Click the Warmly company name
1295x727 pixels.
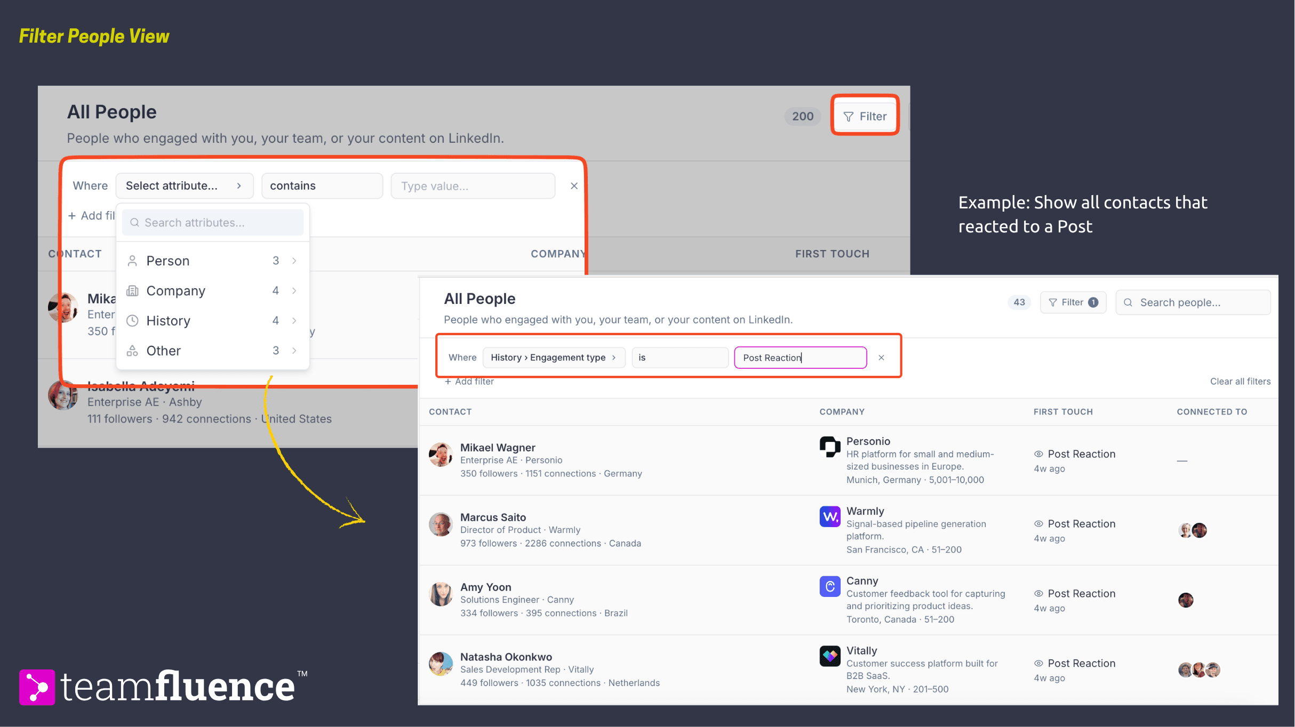[865, 511]
